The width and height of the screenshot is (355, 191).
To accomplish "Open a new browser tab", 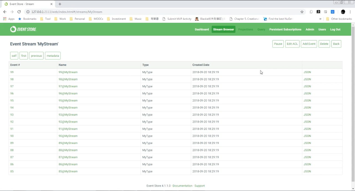I will click(60, 4).
